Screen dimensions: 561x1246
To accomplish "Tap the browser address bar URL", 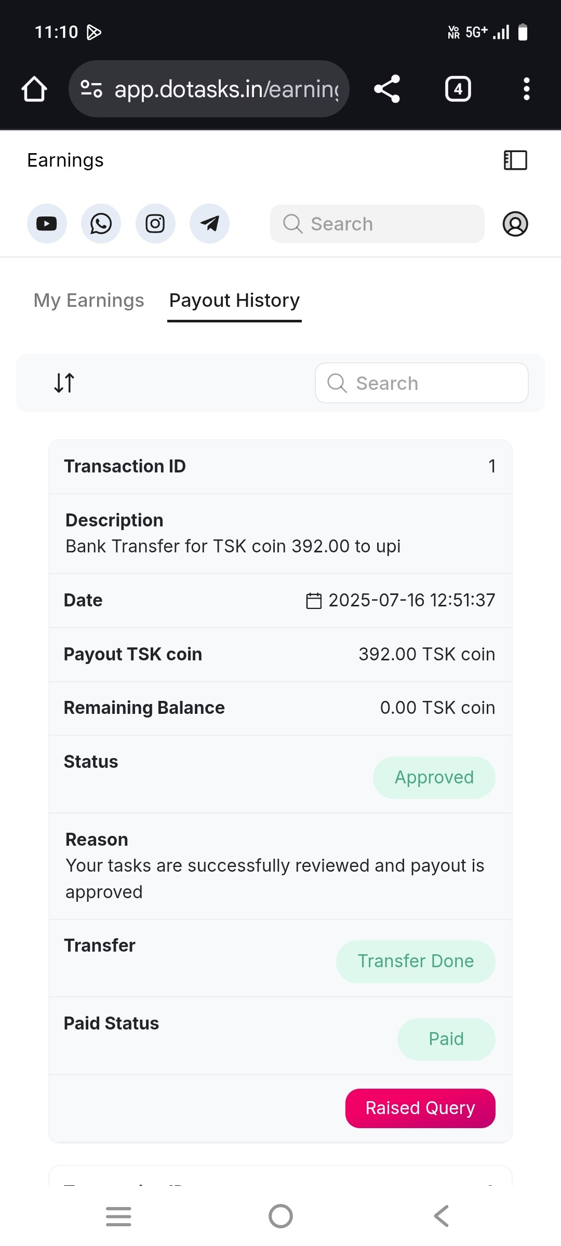I will tap(226, 89).
